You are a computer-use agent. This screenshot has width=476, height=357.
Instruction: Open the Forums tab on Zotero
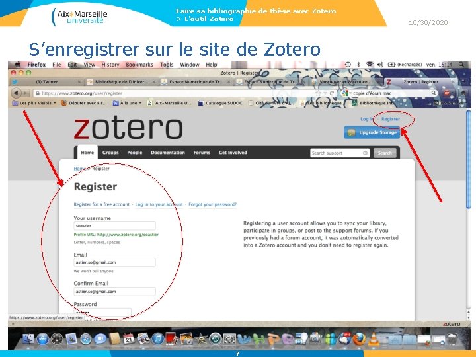[x=202, y=153]
